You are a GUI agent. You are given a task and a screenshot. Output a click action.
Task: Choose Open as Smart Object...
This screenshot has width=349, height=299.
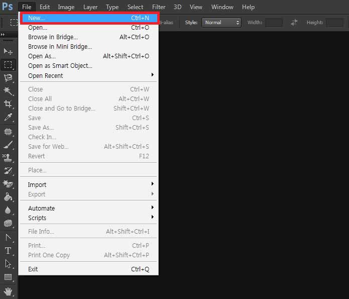89,66
